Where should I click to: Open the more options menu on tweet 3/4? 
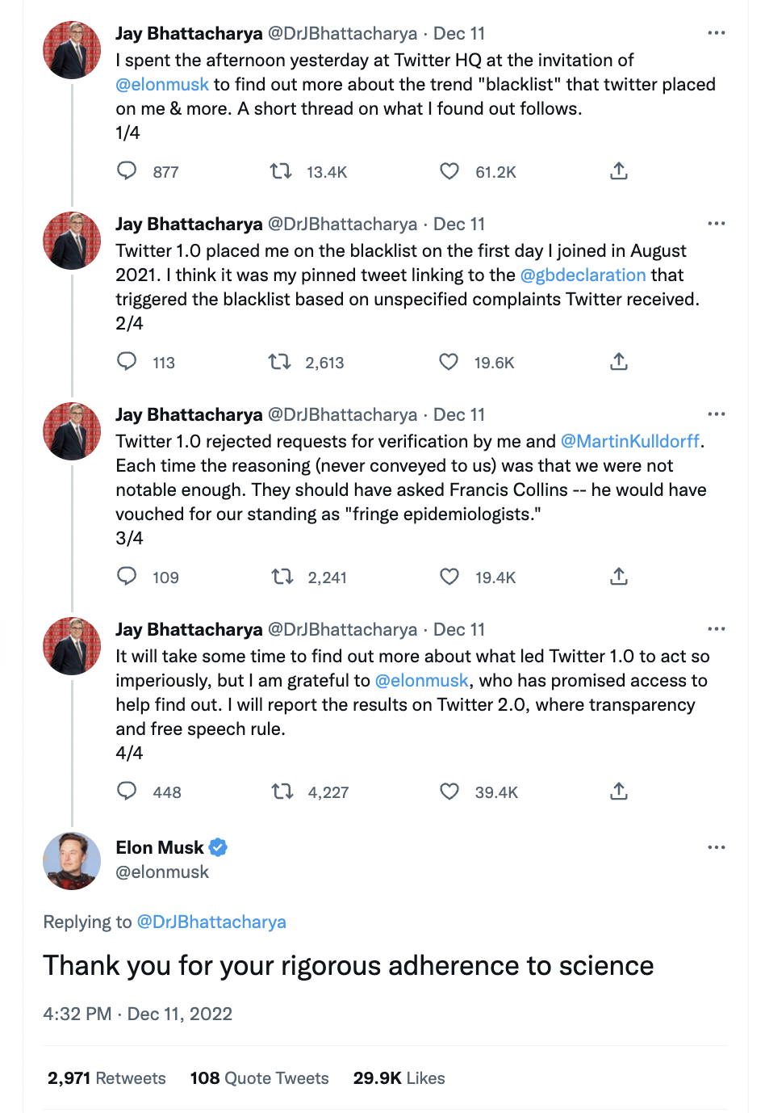(717, 414)
